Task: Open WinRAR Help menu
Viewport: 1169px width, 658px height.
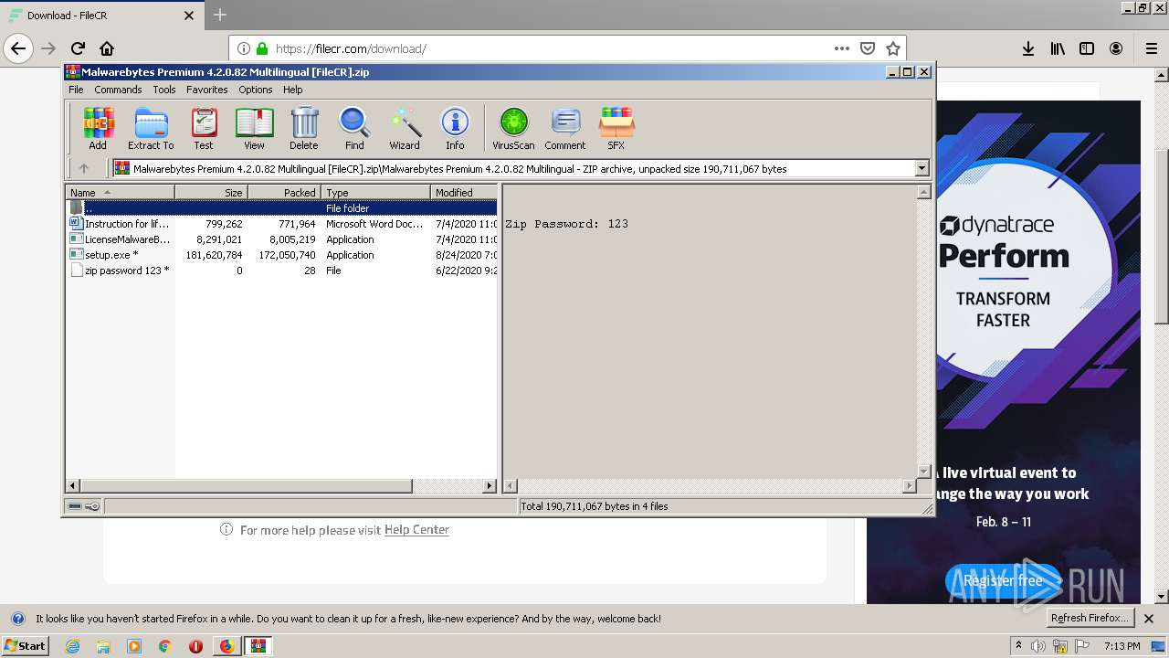Action: point(293,90)
